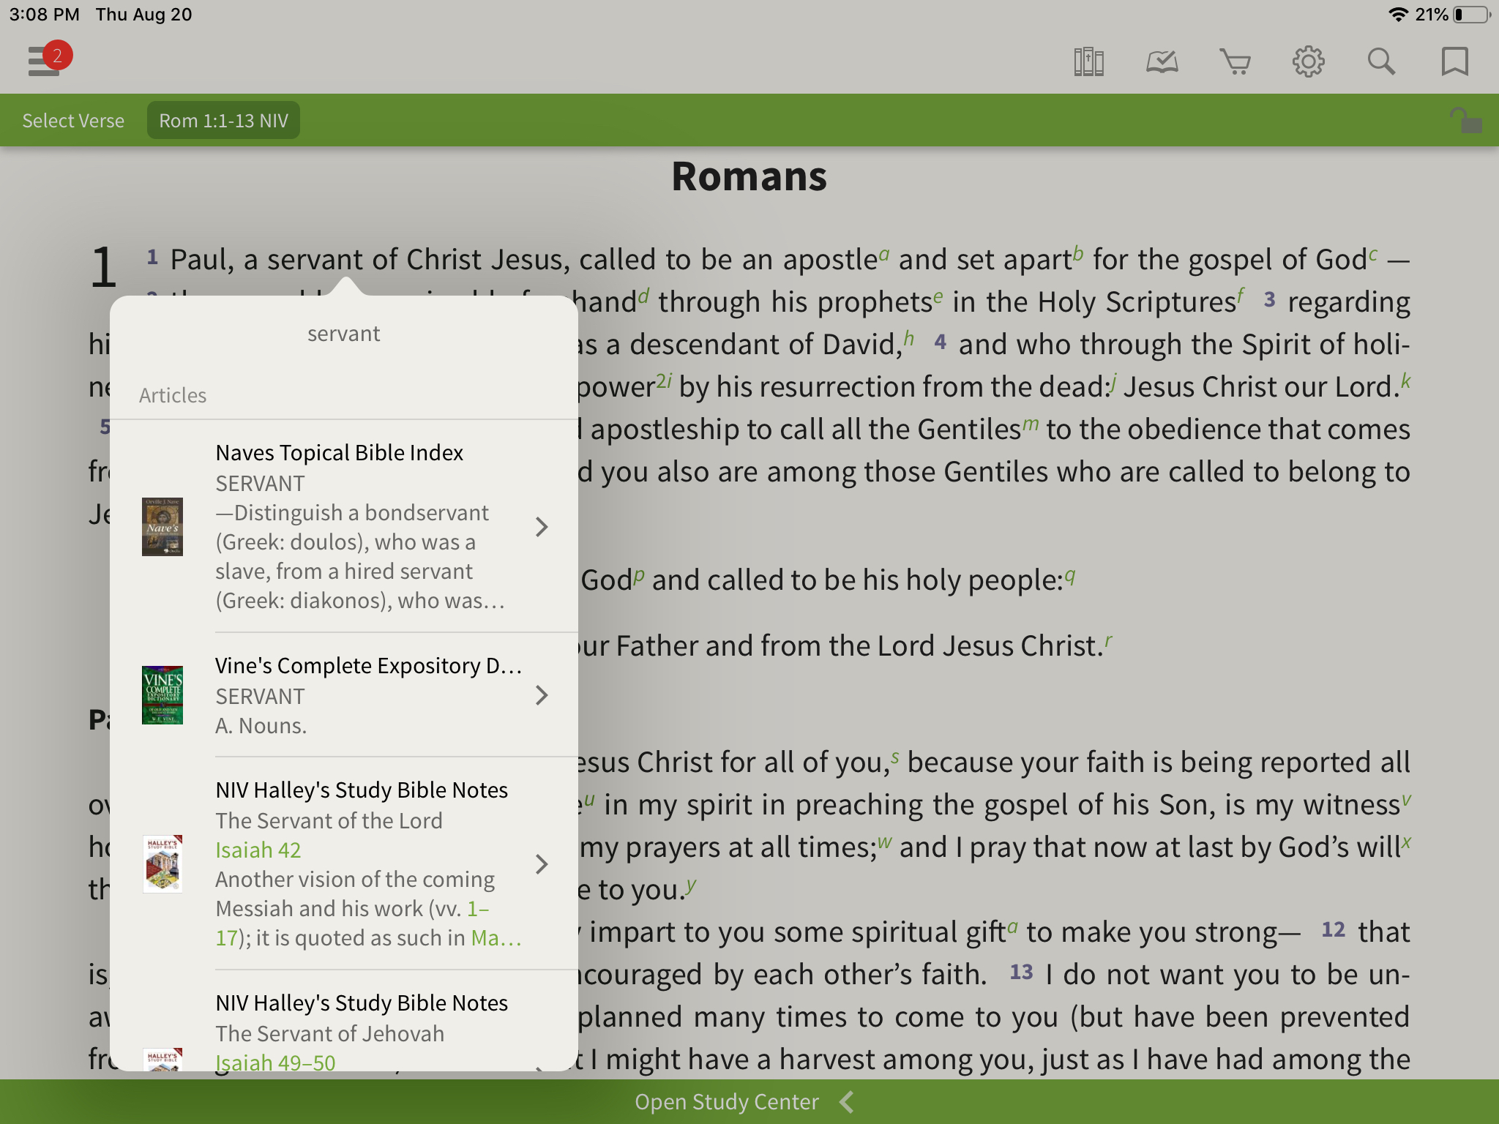The image size is (1499, 1124).
Task: Open the library books icon
Action: 1088,61
